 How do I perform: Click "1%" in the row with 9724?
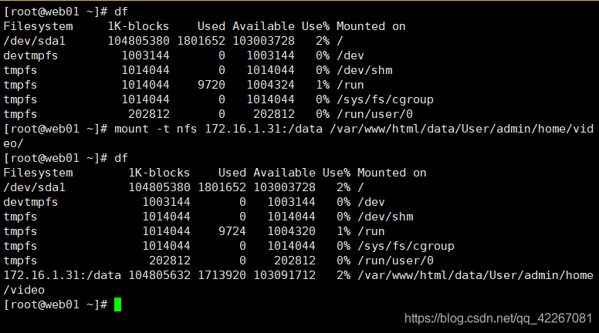[343, 231]
